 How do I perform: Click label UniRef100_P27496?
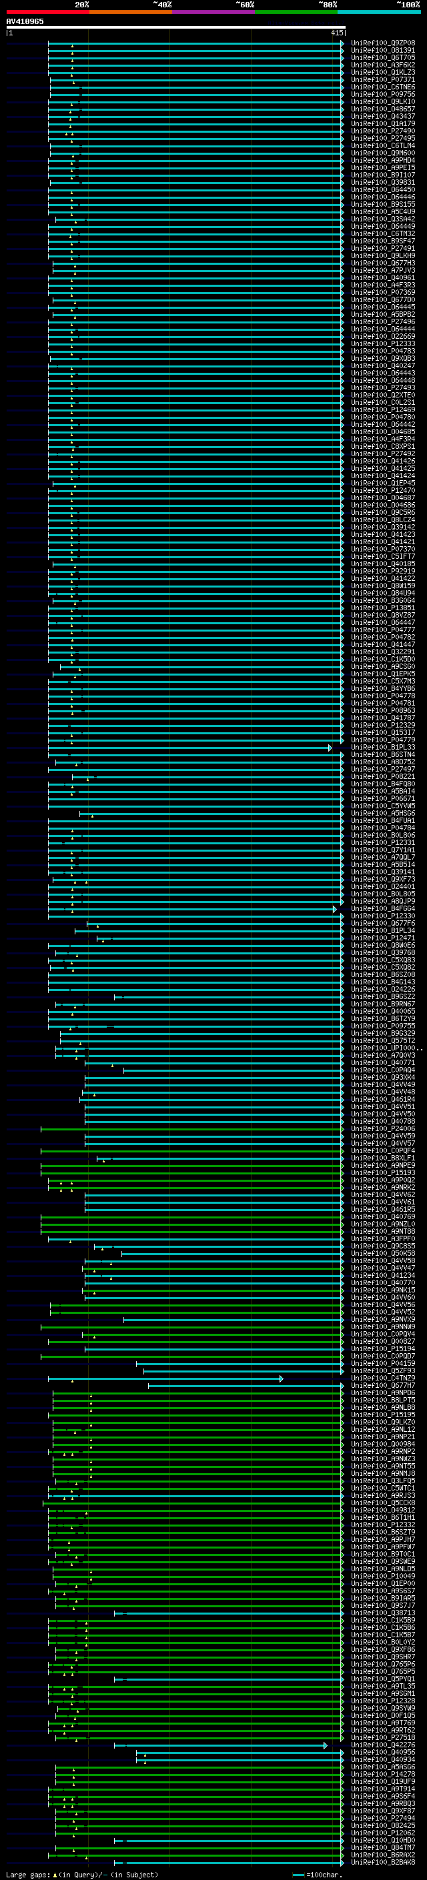[x=383, y=322]
